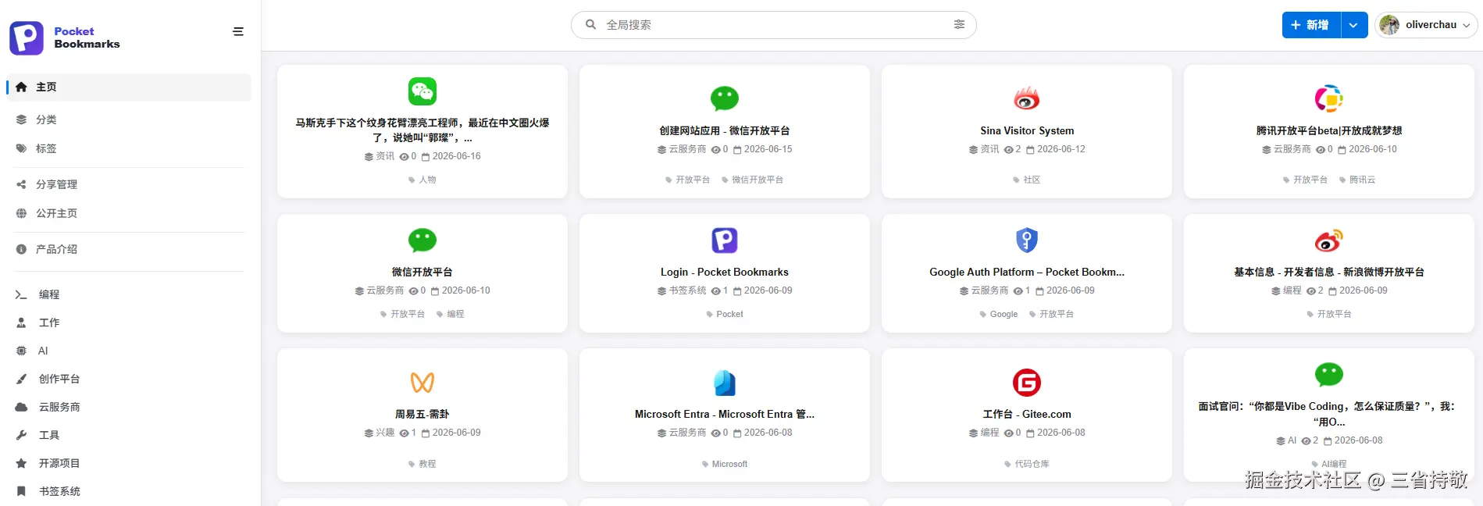Click the 编程 tag on 微信开放平台 card
This screenshot has width=1483, height=506.
tap(451, 314)
